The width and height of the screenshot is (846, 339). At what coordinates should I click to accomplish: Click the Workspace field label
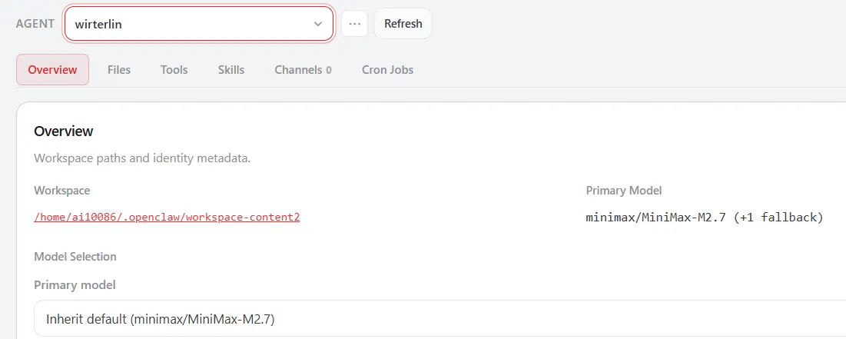[61, 190]
